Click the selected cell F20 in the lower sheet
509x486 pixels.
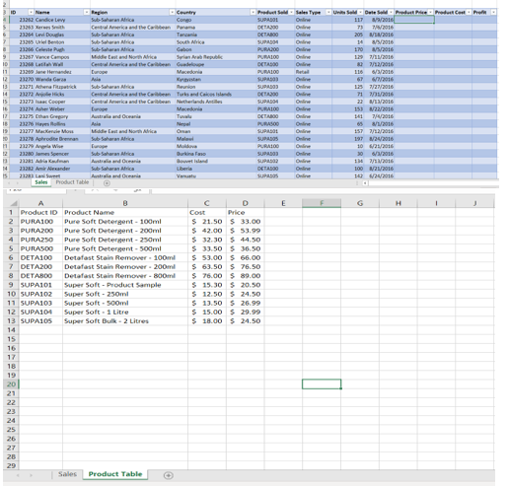point(322,384)
